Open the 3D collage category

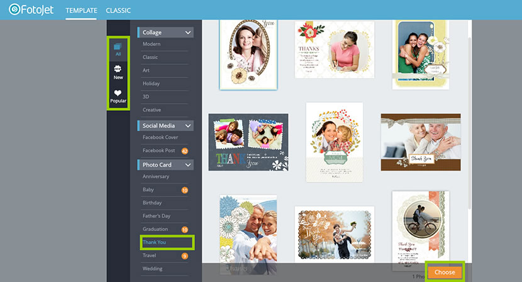coord(145,97)
